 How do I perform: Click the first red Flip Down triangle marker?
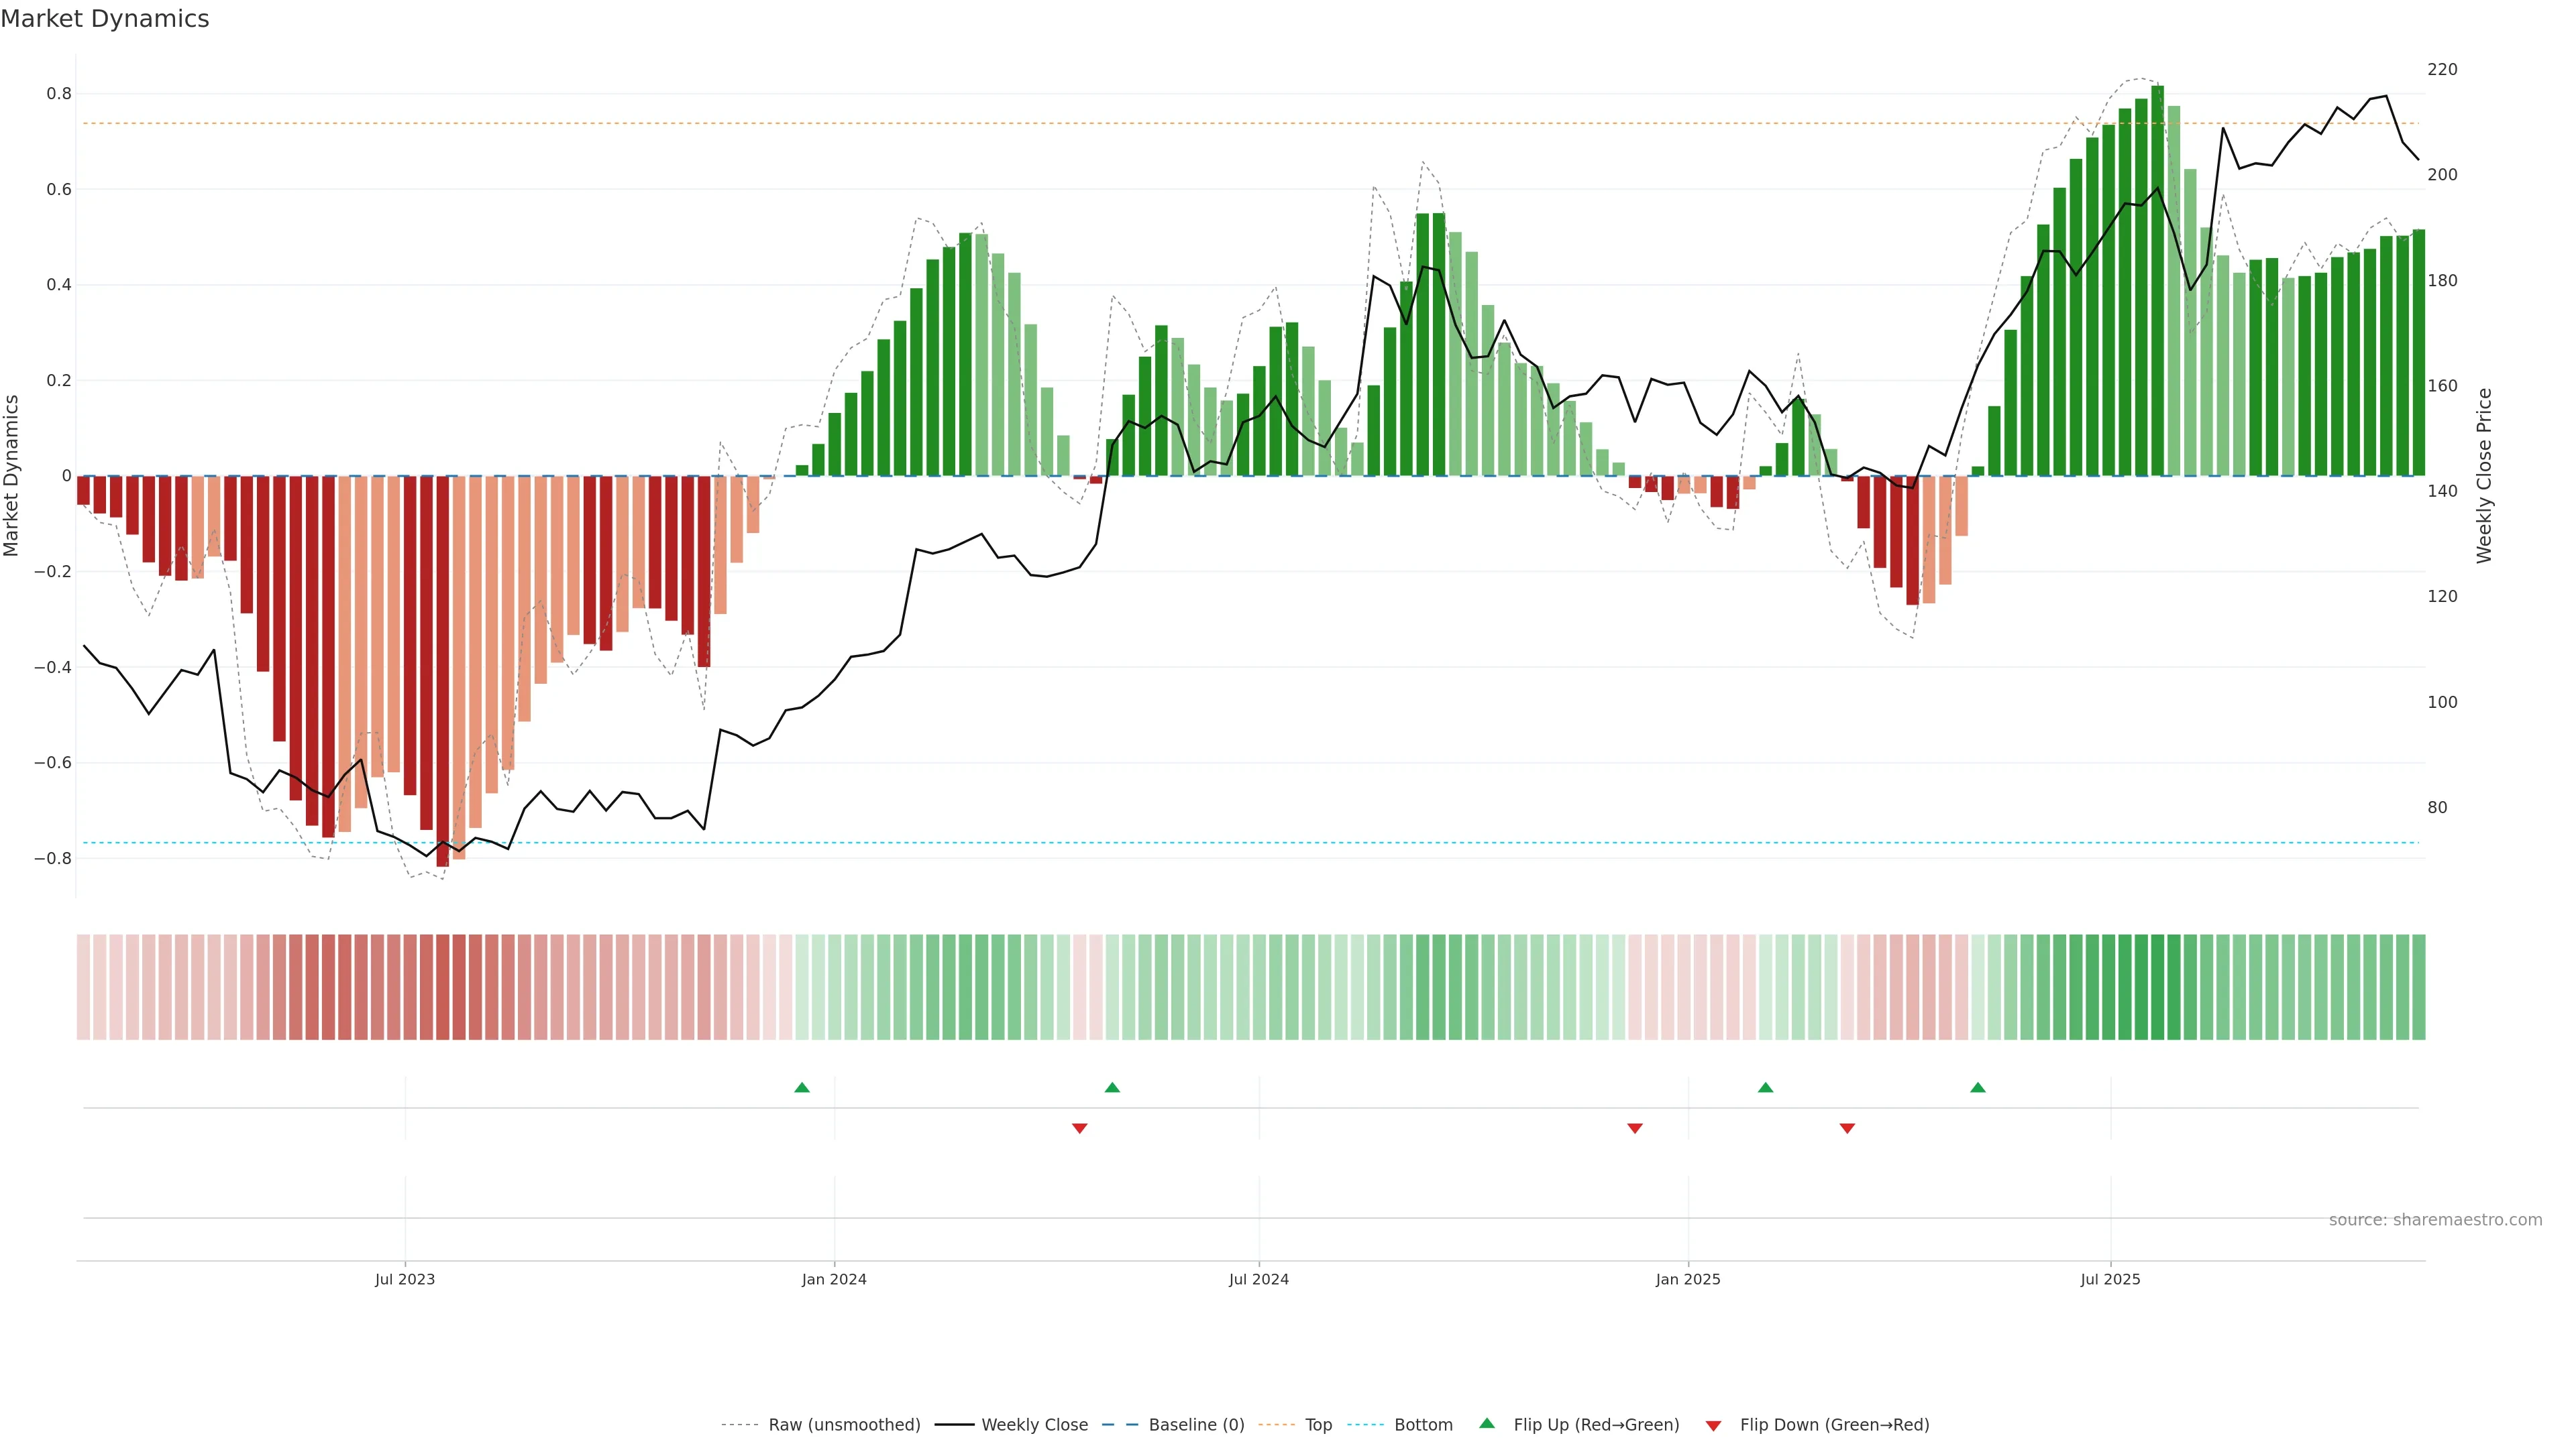coord(1079,1128)
